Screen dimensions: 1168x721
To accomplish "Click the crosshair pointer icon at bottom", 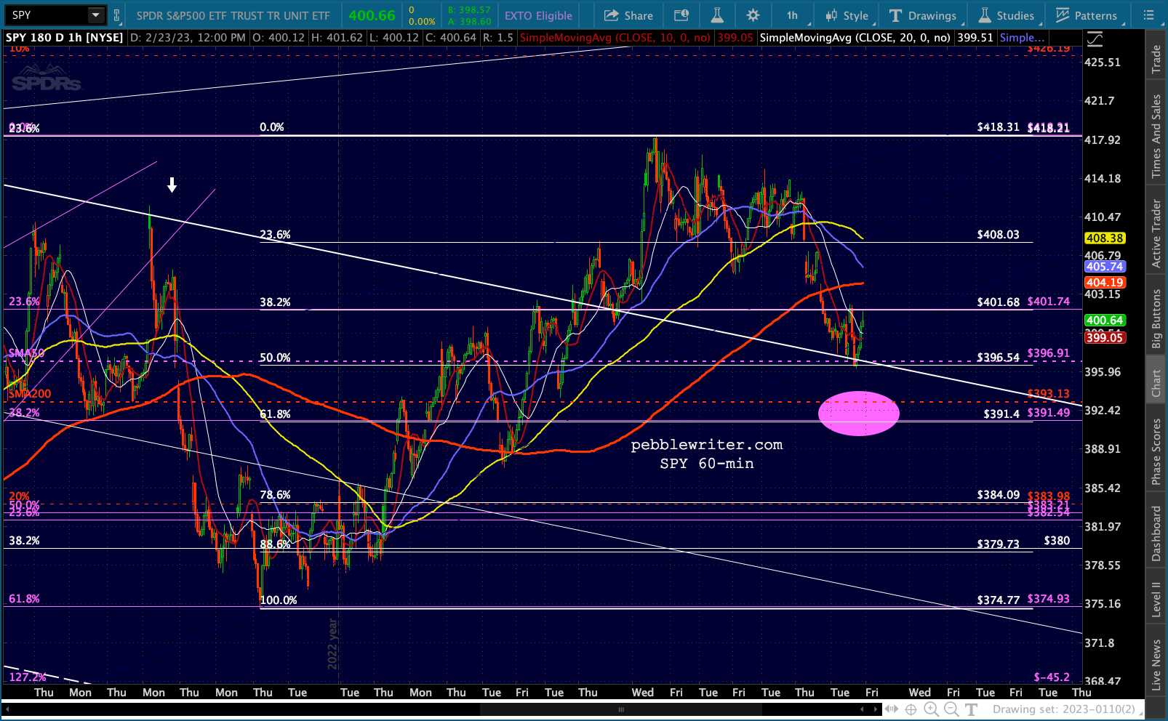I will [x=911, y=709].
